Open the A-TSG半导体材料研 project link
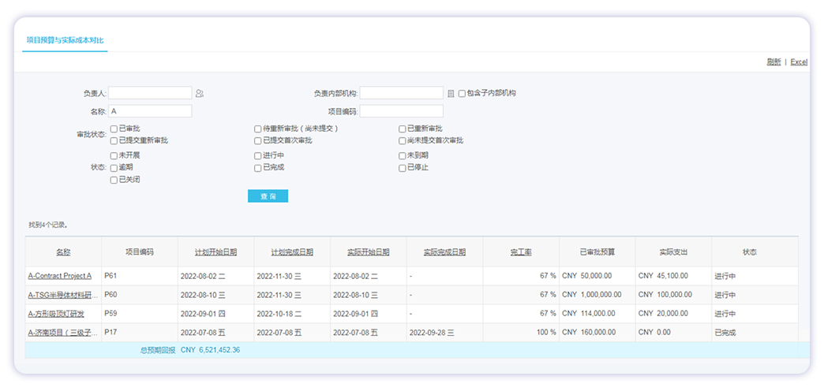The width and height of the screenshot is (824, 391). [63, 295]
